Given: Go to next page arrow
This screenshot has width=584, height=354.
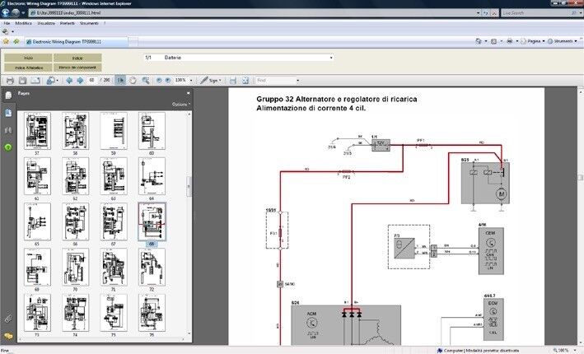Looking at the screenshot, I should click(x=80, y=80).
